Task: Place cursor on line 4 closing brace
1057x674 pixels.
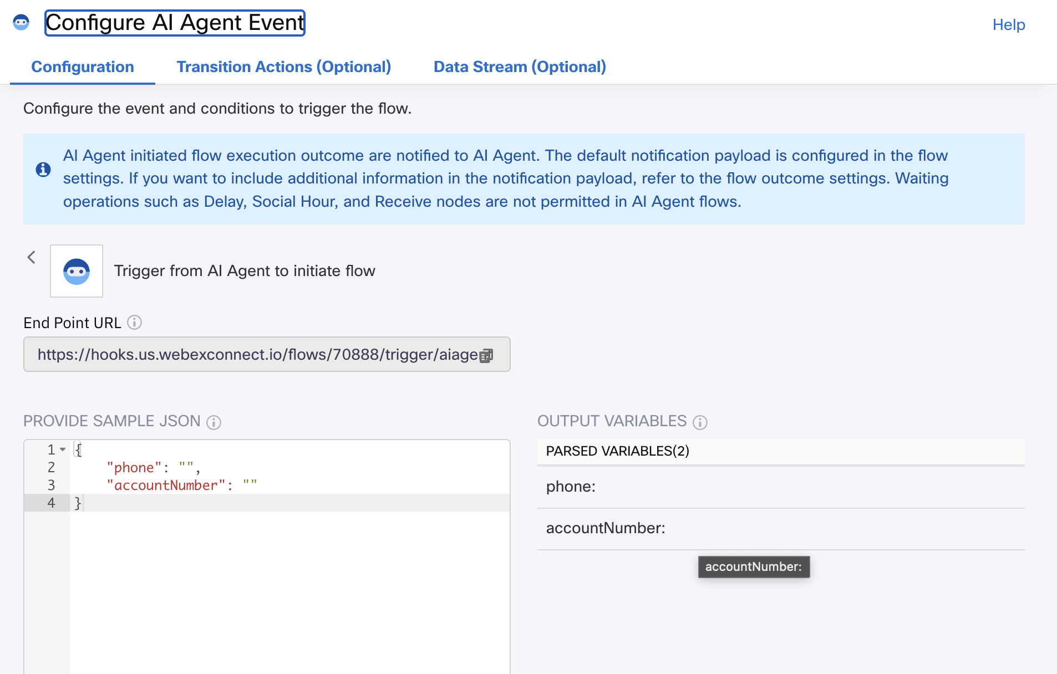Action: [78, 503]
